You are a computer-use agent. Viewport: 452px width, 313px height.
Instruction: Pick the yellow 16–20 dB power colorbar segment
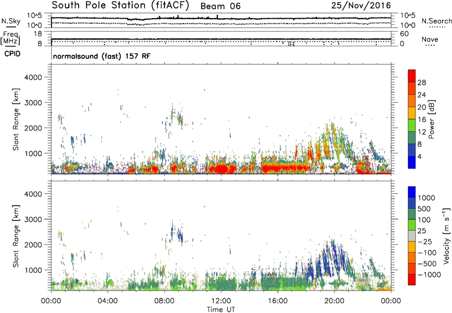[412, 112]
